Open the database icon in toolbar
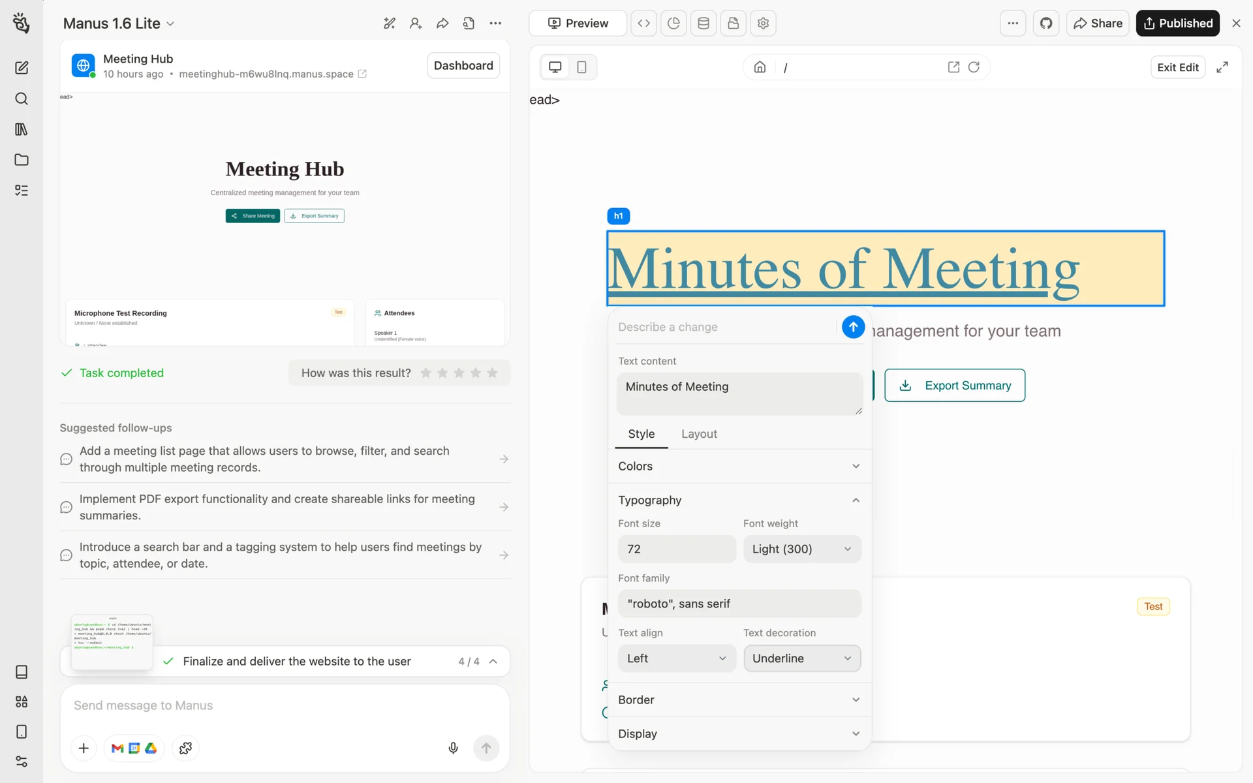 click(x=704, y=23)
